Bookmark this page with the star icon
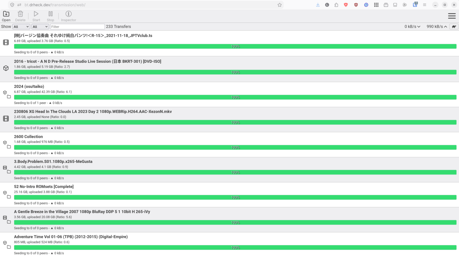 point(279,5)
